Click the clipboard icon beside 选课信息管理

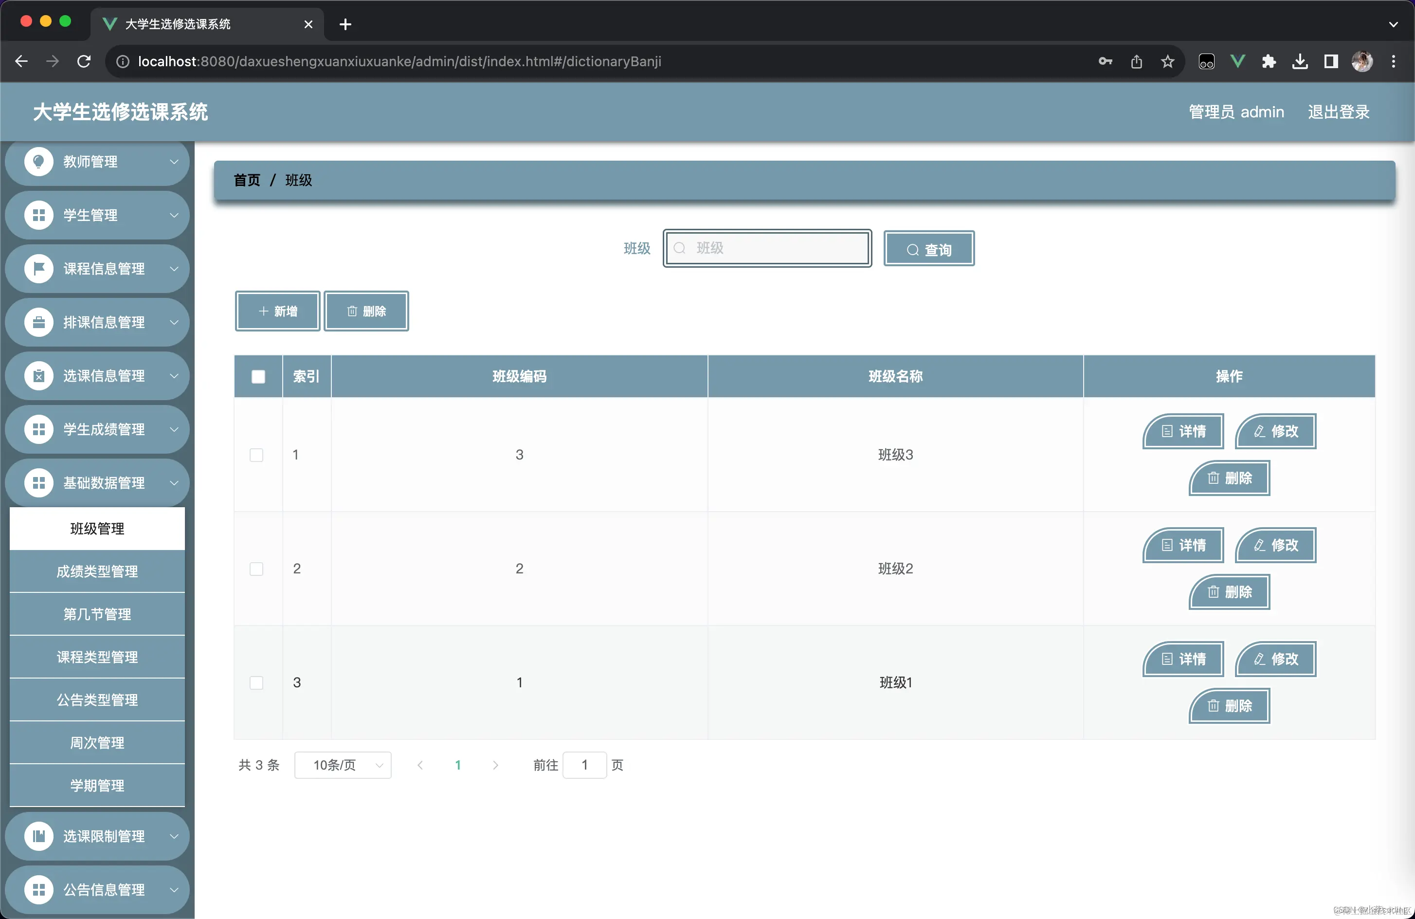[x=38, y=376]
